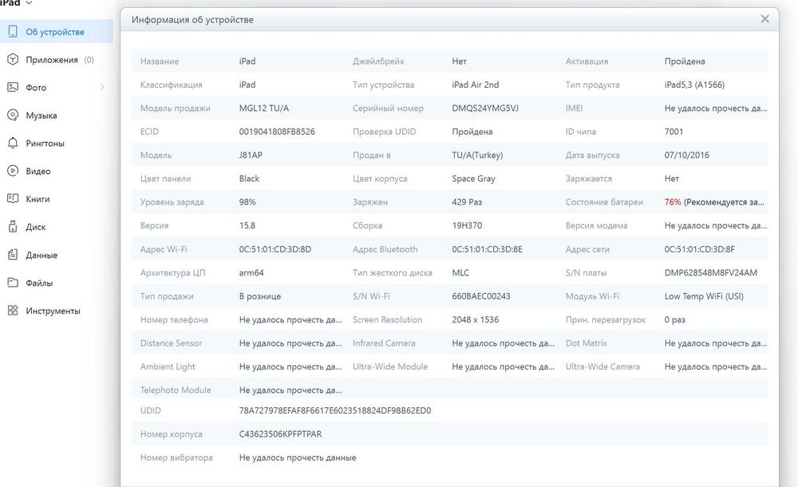Screen dimensions: 798x487
Task: Click the device type iPad Air 2nd
Action: 476,85
